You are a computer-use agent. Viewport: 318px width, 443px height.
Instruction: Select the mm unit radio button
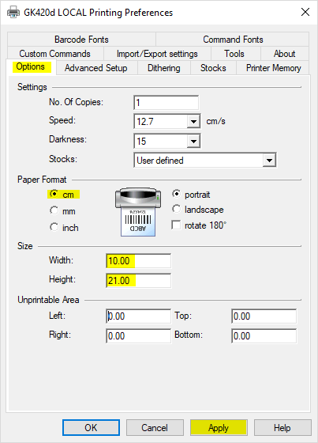54,210
